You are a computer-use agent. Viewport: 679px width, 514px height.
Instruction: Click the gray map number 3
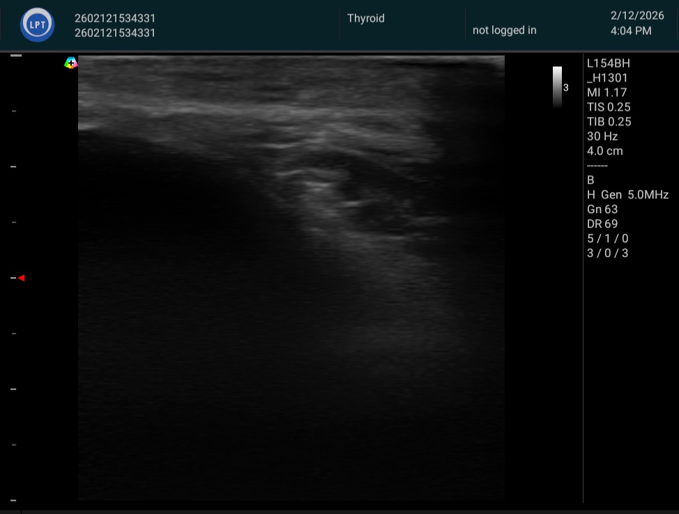(x=566, y=88)
